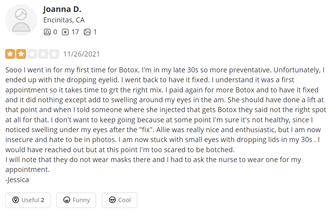Click the third empty rating star
The image size is (328, 212).
[x=32, y=54]
